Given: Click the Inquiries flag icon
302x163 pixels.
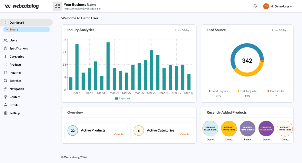Looking at the screenshot, I should pyautogui.click(x=6, y=73).
